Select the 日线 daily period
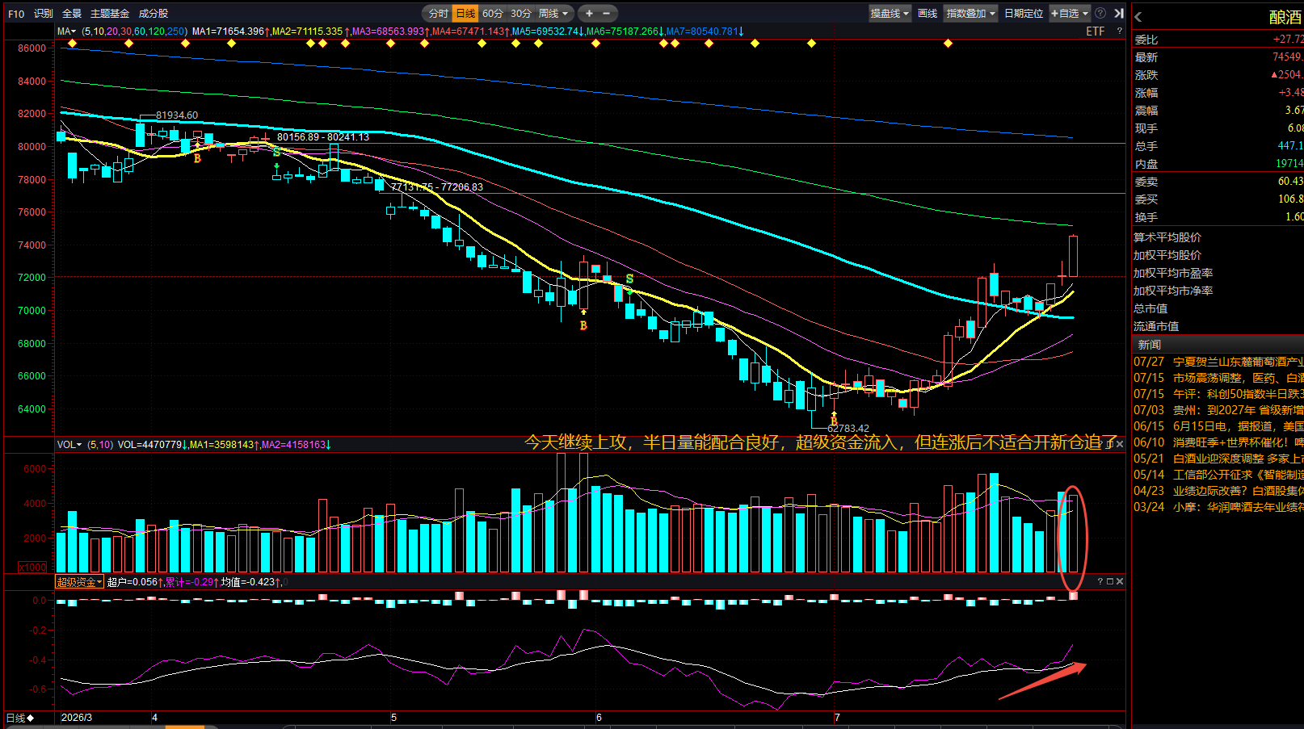Screen dimensions: 1304x729 pyautogui.click(x=465, y=13)
